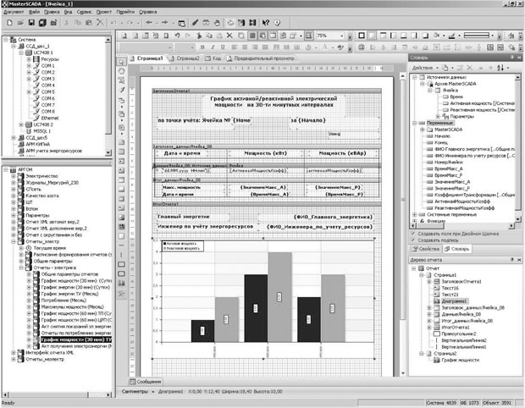Select the hand tool in report toolbox

coord(122,71)
